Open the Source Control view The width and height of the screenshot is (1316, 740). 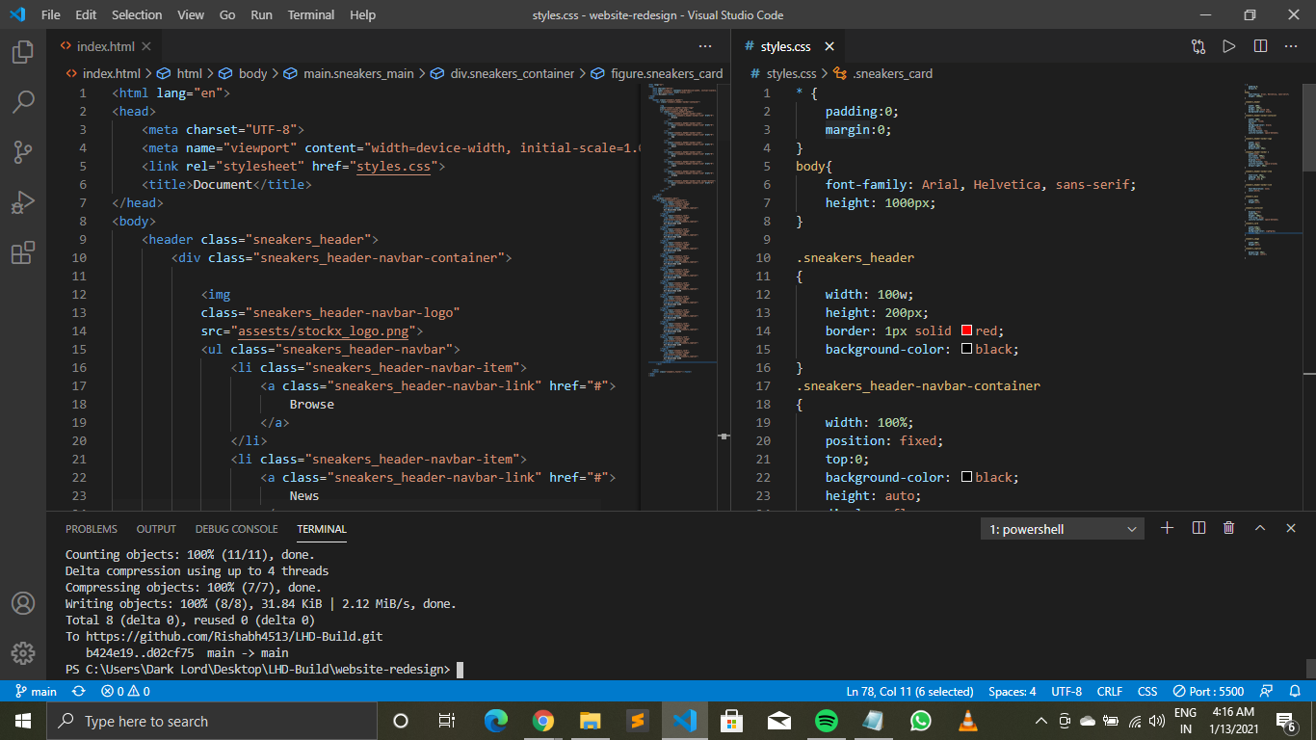23,152
